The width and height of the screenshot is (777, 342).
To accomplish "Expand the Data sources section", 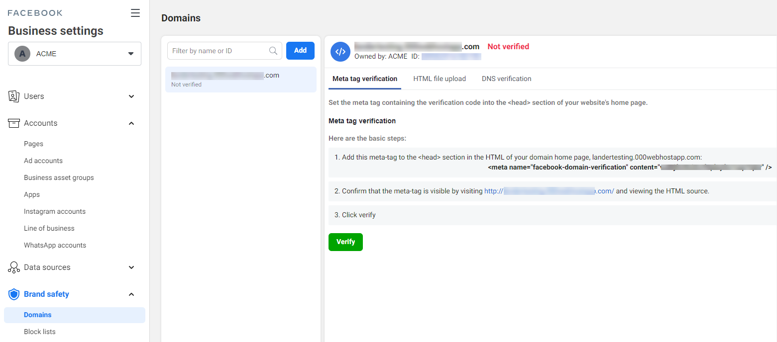I will point(131,267).
